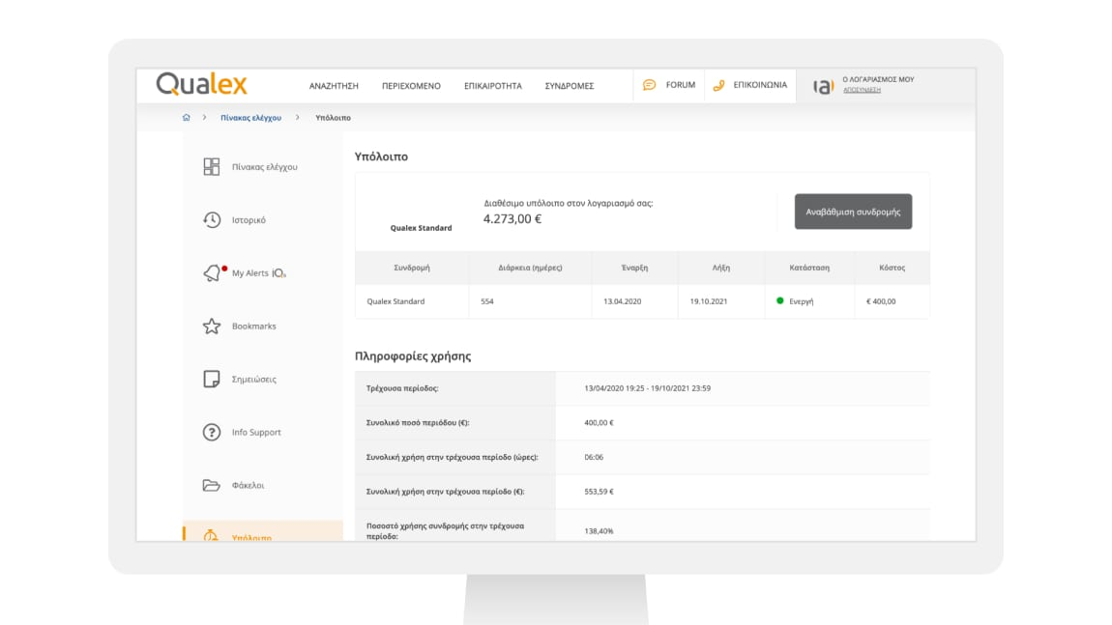
Task: Click Διάρκεια (ημέρες) column header
Action: (x=530, y=268)
